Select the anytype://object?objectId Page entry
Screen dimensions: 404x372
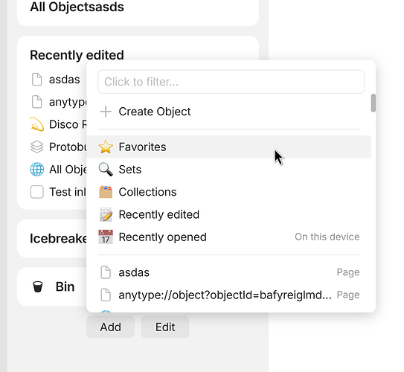pos(229,295)
